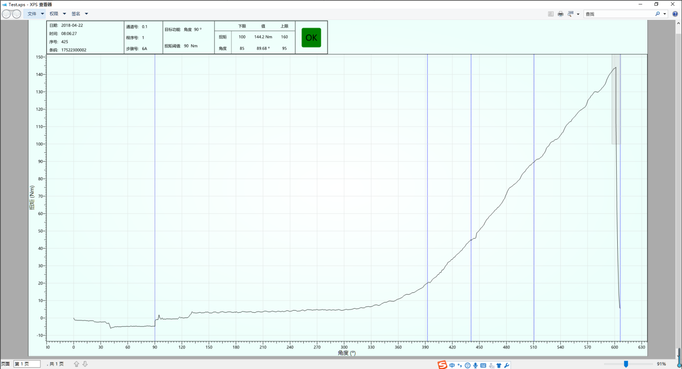Open the IME wrench settings icon
The image size is (682, 369).
[x=507, y=365]
